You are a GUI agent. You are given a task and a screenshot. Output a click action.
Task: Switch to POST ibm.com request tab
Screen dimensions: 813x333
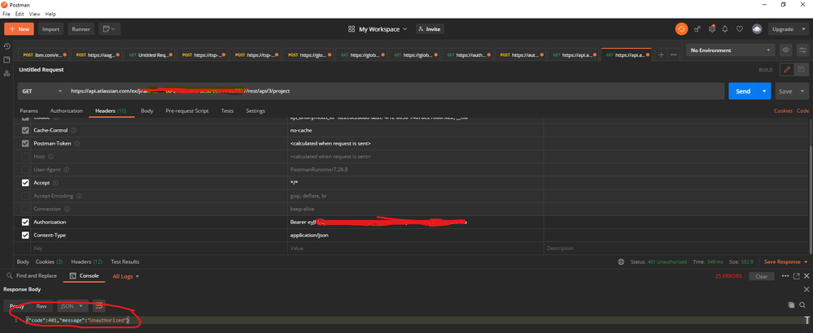(x=44, y=54)
